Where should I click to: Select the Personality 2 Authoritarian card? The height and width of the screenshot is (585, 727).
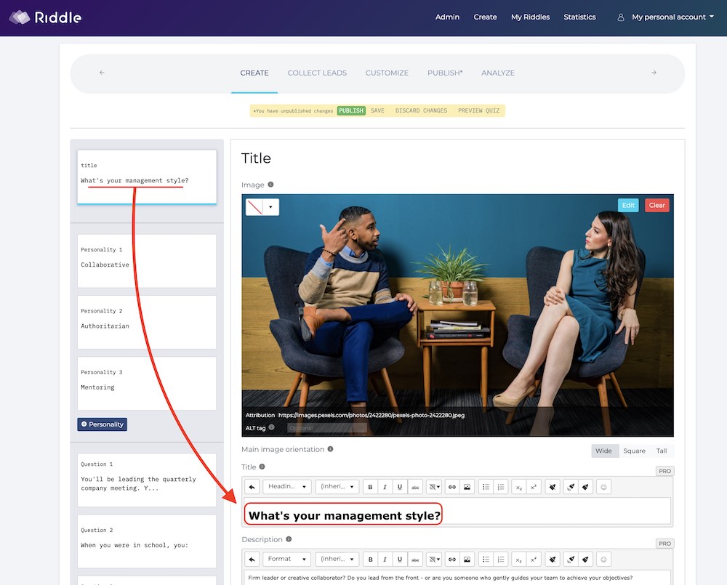[147, 322]
